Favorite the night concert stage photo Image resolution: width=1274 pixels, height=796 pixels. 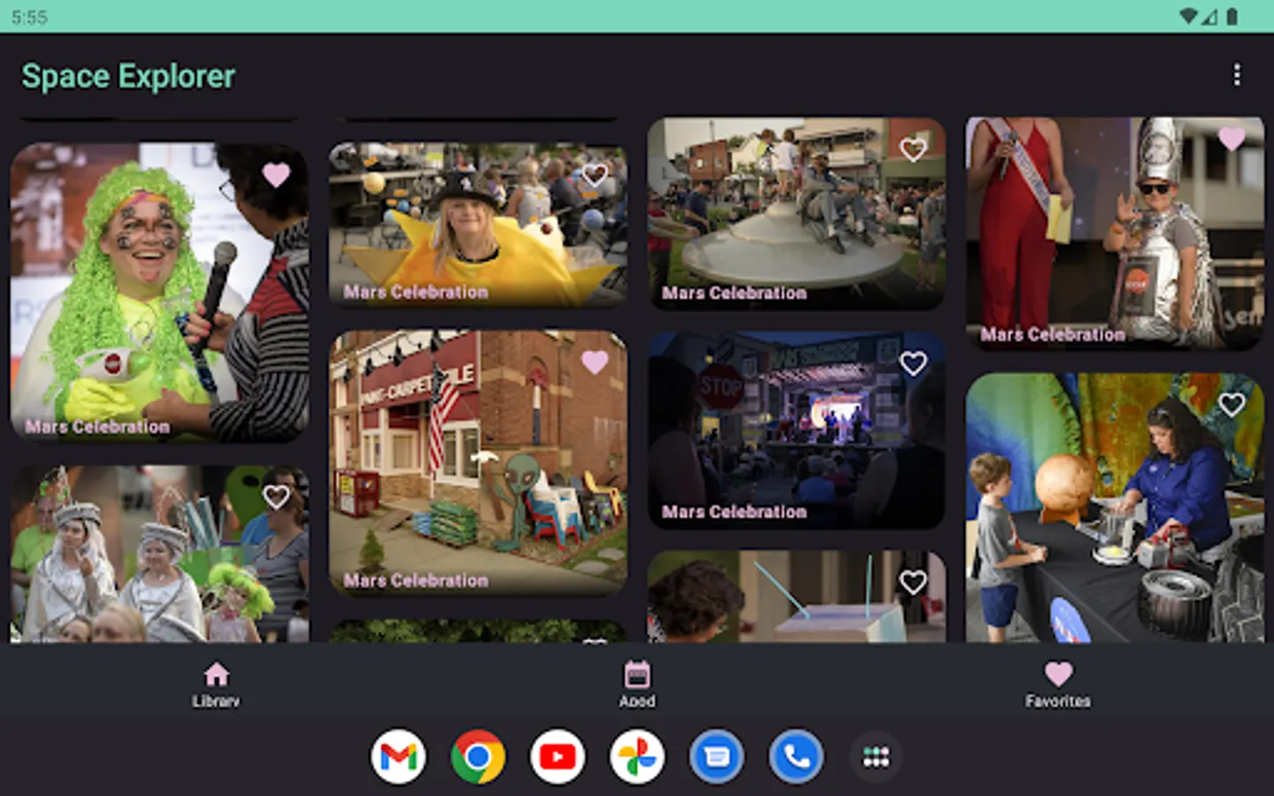tap(913, 363)
